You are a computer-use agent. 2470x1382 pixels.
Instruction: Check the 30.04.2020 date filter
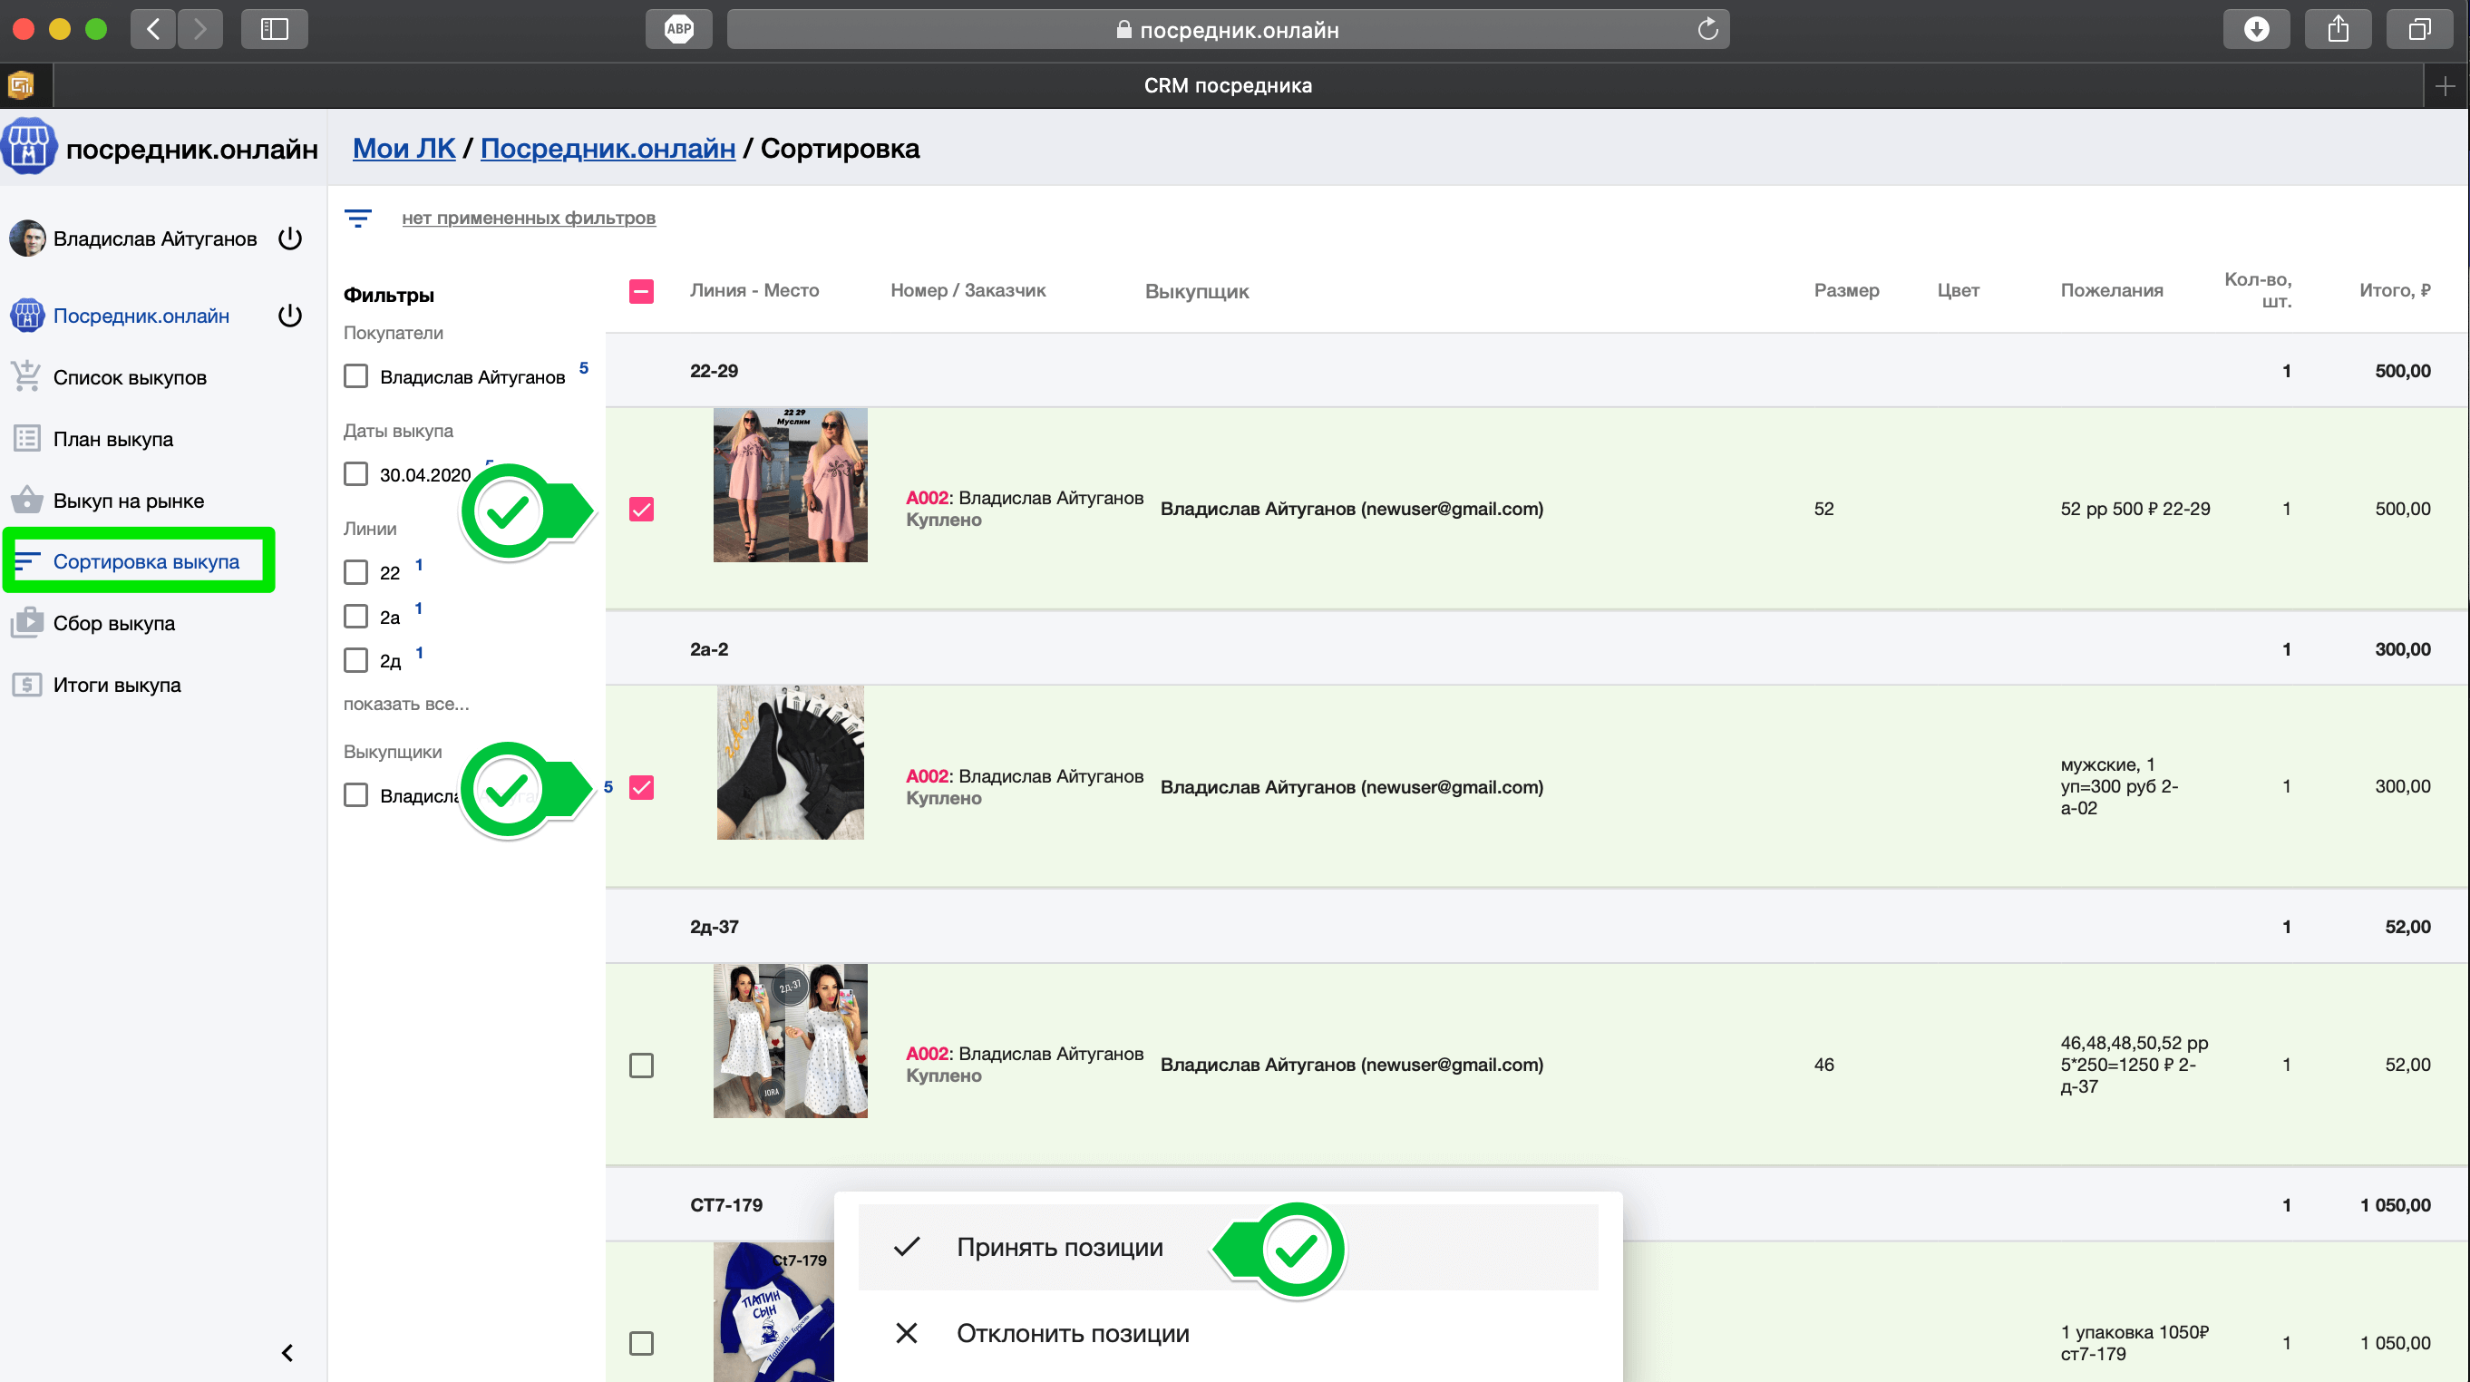(x=355, y=473)
